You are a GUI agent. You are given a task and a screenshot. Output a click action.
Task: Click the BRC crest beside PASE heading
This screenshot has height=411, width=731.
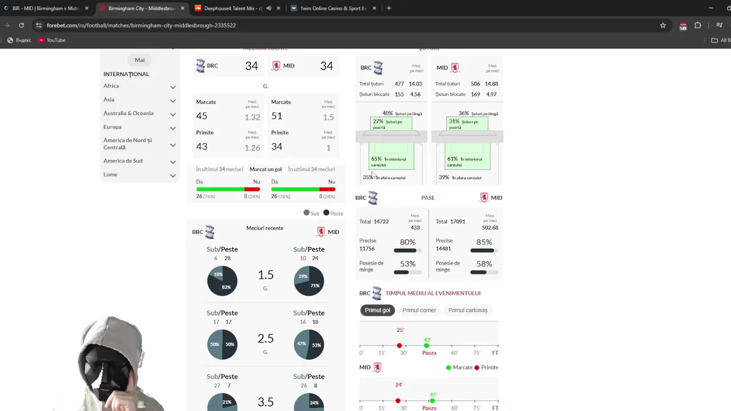[373, 198]
